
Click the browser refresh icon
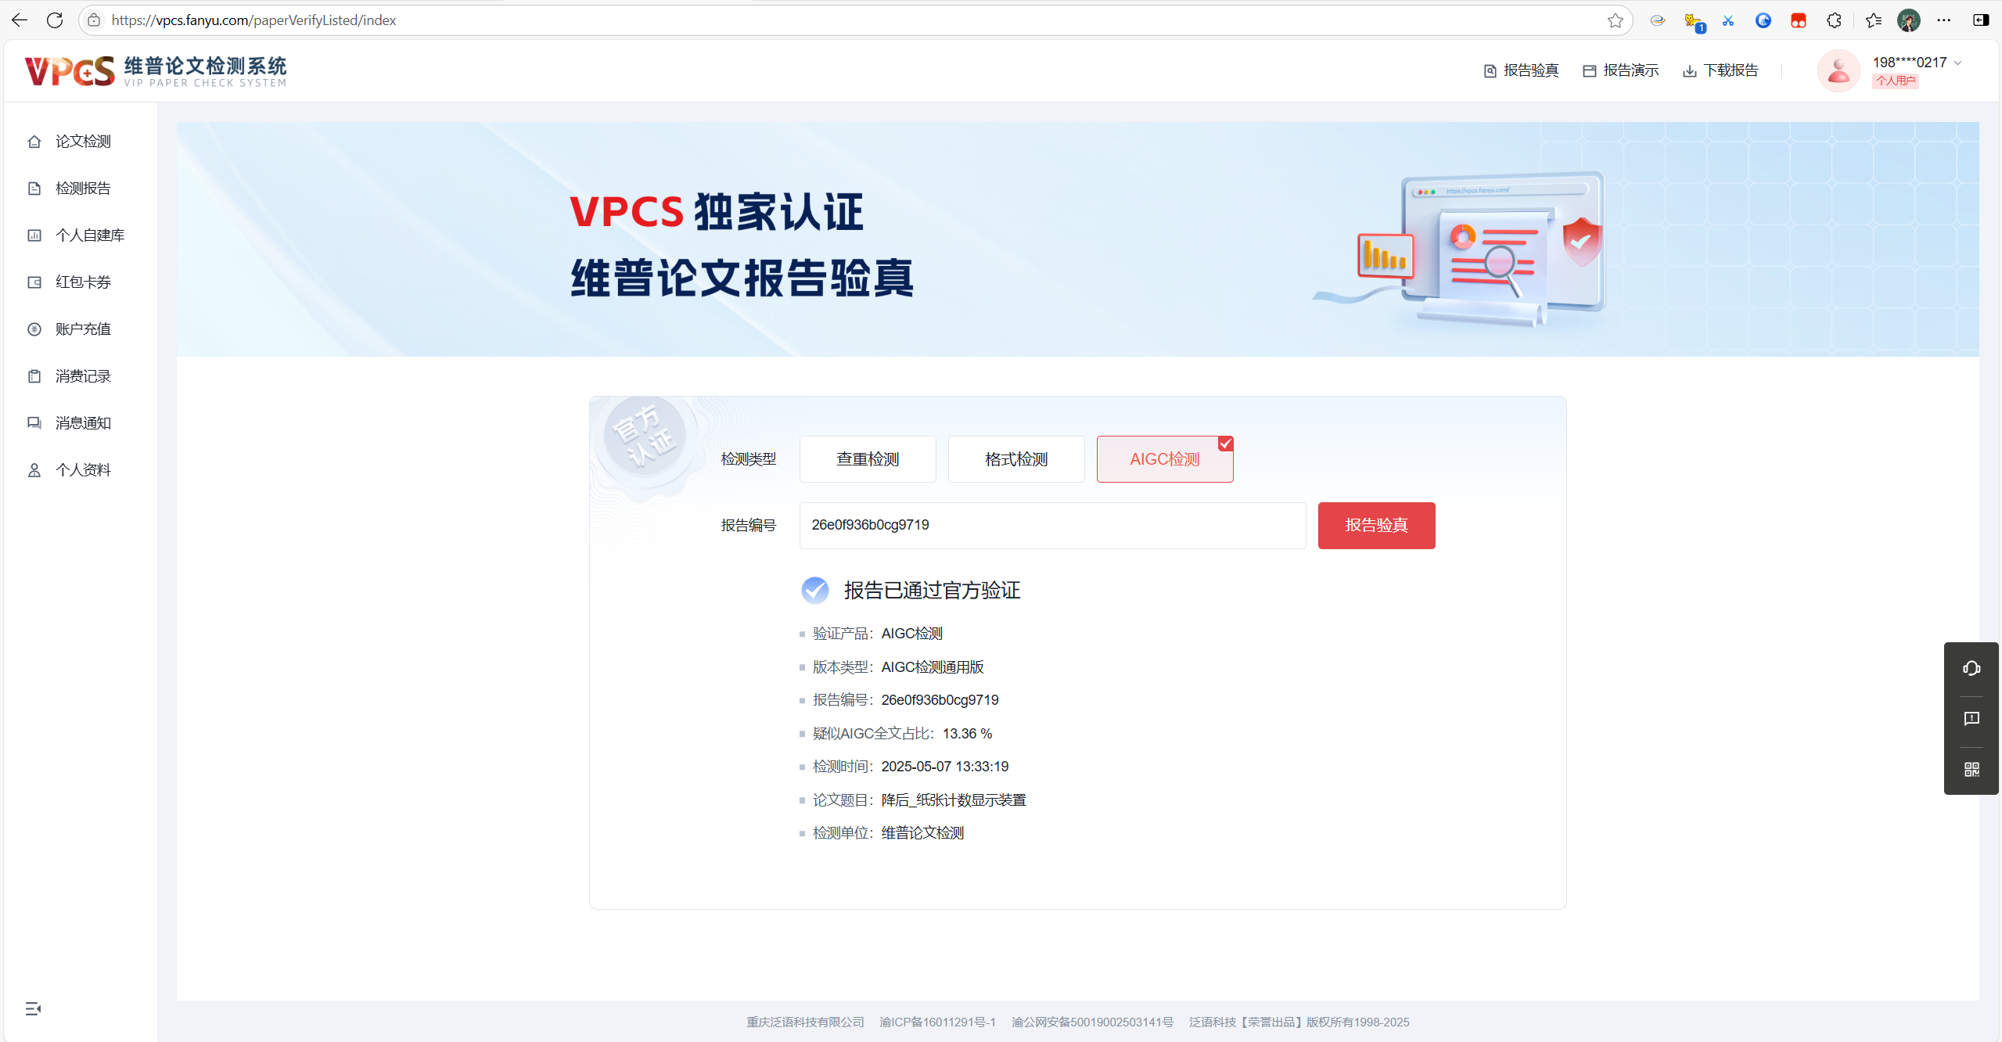[x=55, y=20]
